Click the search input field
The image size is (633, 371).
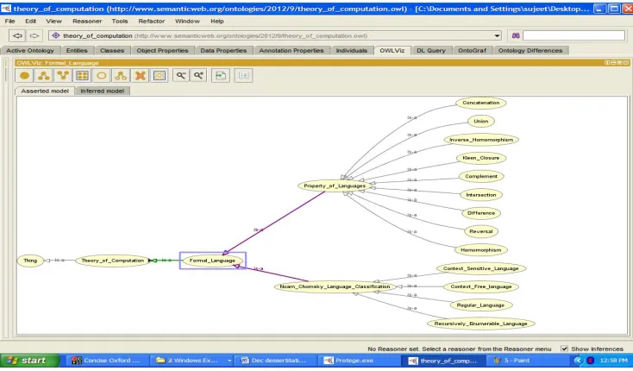click(x=573, y=35)
